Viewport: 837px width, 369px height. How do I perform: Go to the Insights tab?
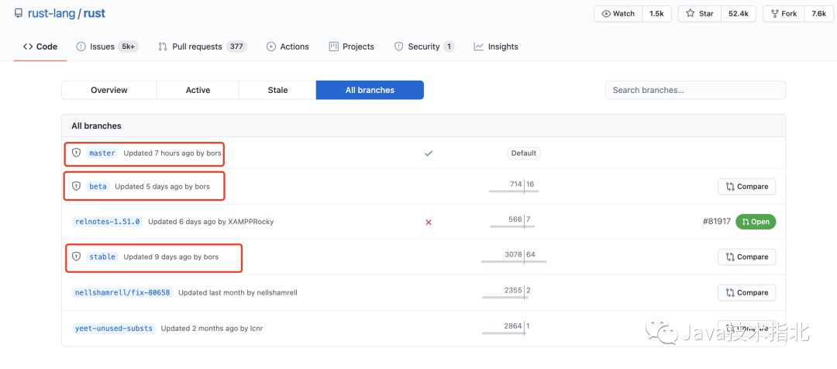pyautogui.click(x=496, y=47)
